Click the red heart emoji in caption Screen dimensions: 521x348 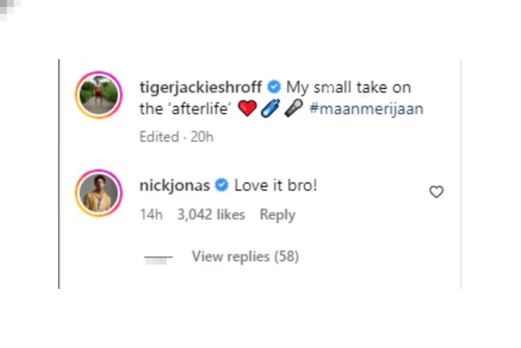(x=247, y=109)
